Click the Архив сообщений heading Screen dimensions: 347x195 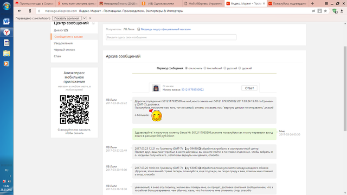(123, 56)
